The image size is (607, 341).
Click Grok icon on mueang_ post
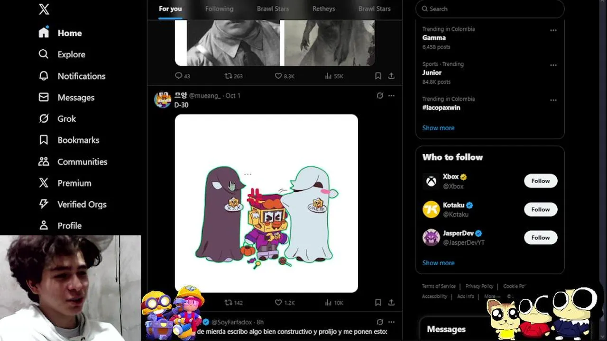pyautogui.click(x=379, y=96)
